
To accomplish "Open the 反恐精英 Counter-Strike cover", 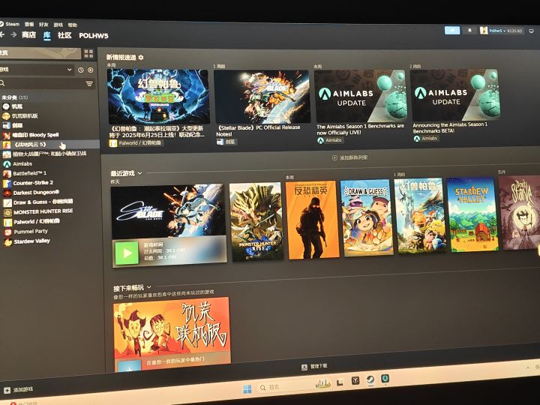I will coord(312,220).
